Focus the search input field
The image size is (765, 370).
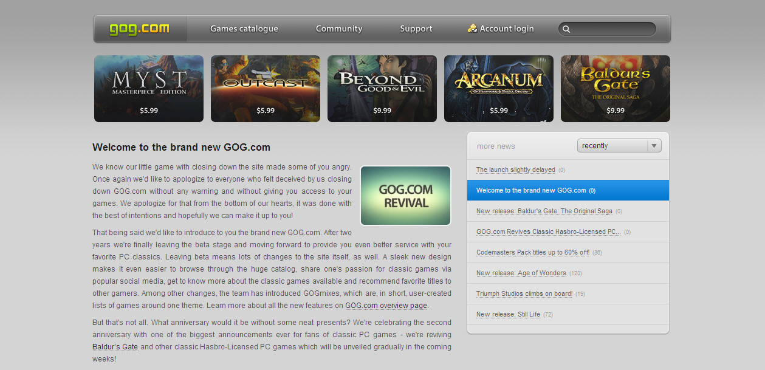coord(608,29)
